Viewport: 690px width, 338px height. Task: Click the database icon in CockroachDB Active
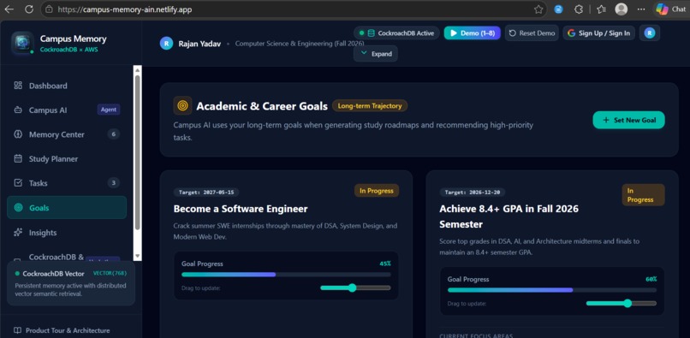[x=371, y=33]
